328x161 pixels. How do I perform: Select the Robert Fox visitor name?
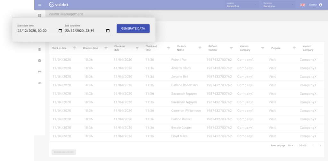(179, 60)
